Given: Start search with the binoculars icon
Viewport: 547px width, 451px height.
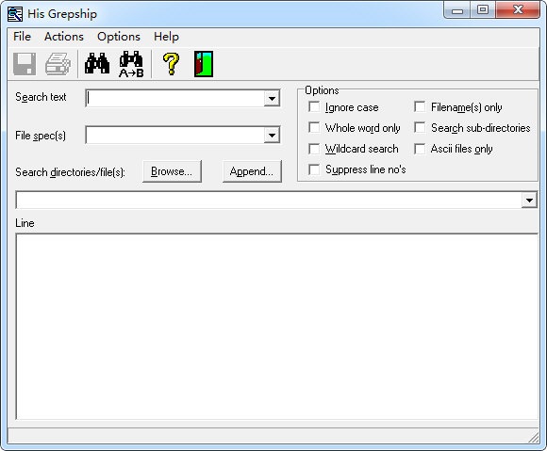Looking at the screenshot, I should (97, 64).
